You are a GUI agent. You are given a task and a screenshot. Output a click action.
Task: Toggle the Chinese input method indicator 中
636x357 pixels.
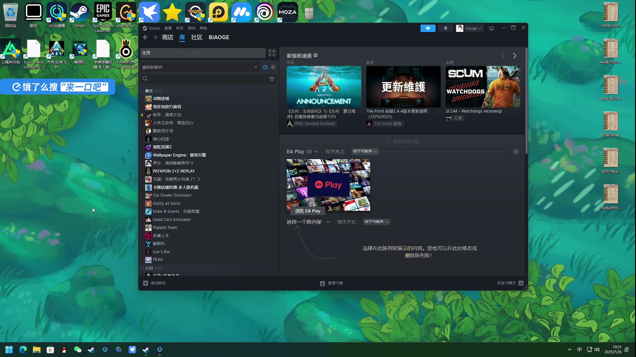[x=579, y=350]
